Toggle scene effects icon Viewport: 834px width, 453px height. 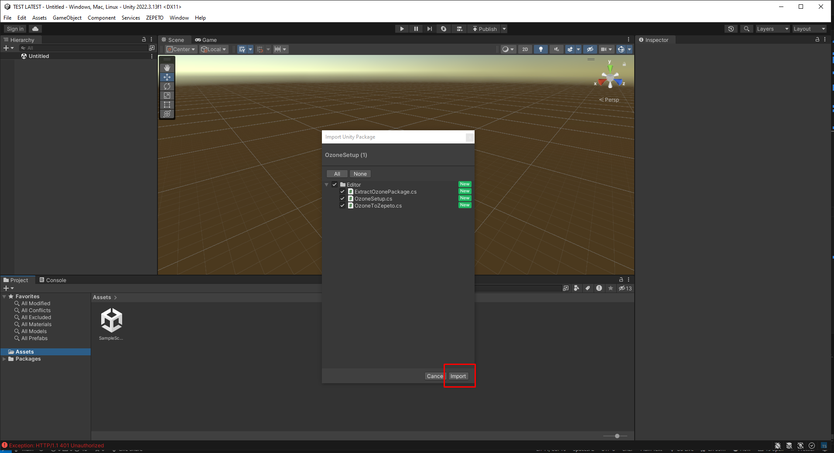coord(570,49)
